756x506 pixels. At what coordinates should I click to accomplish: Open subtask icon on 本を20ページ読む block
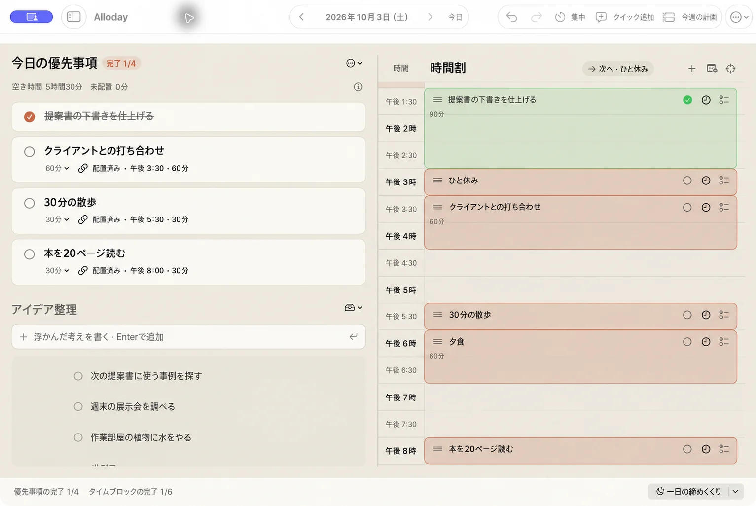pos(724,449)
